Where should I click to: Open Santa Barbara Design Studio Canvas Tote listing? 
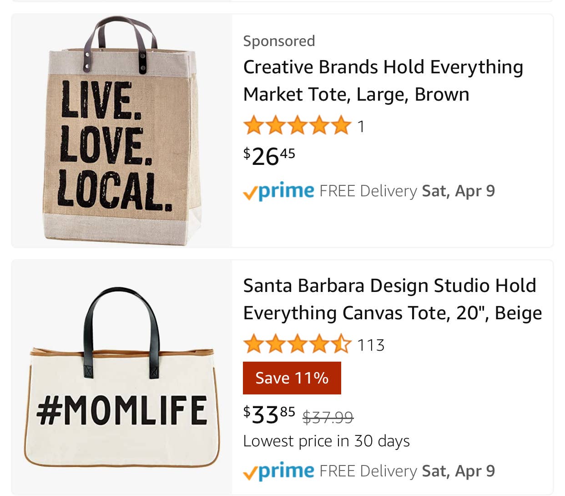(392, 299)
